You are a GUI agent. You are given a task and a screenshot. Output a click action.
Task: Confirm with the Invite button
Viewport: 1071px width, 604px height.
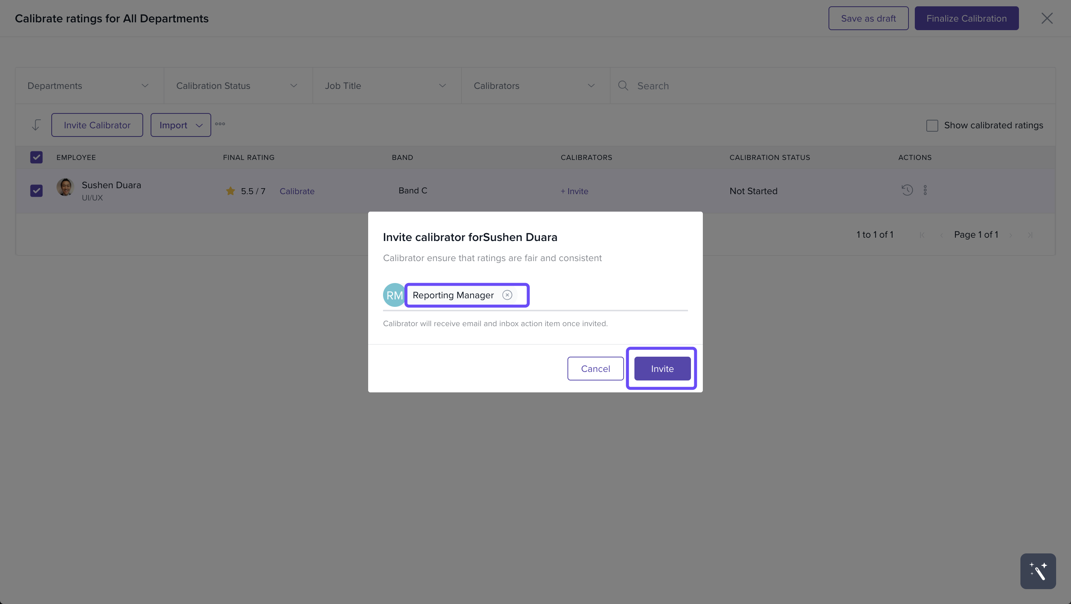point(662,369)
